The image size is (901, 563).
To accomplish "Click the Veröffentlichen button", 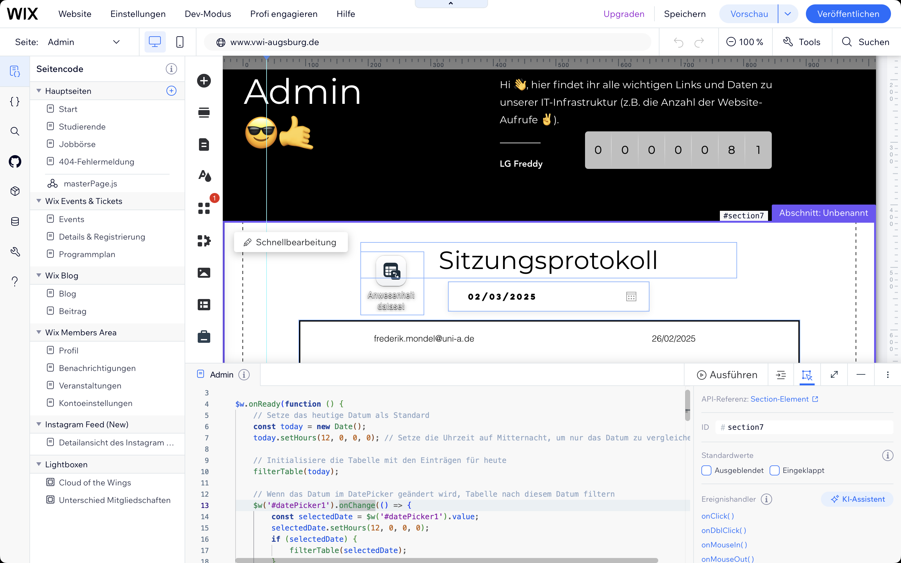I will point(848,14).
